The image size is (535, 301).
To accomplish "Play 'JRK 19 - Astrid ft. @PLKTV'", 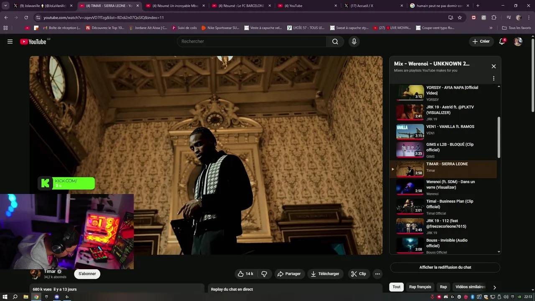I will click(x=443, y=113).
